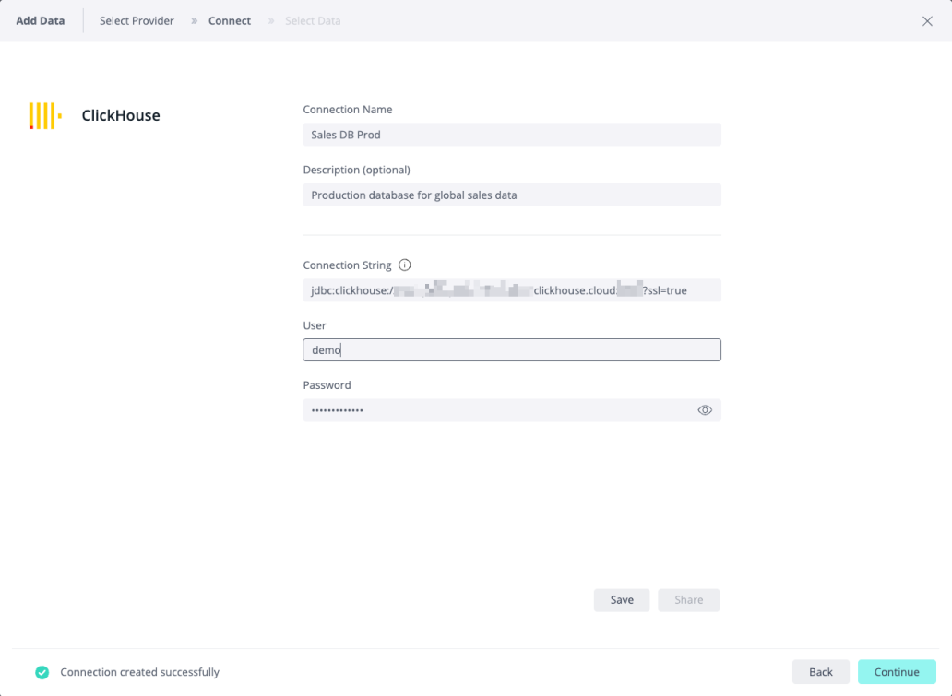The height and width of the screenshot is (696, 952).
Task: Open the Connection String info icon
Action: tap(404, 265)
